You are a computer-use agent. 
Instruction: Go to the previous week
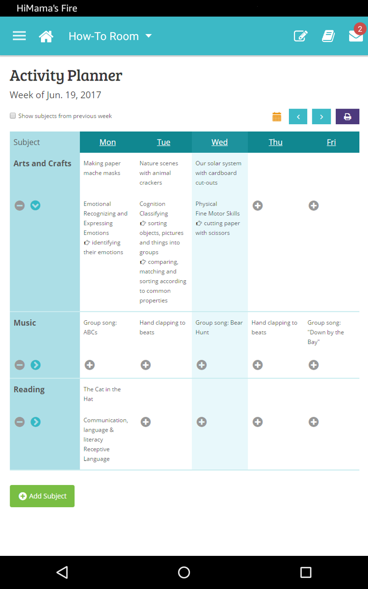coord(298,117)
